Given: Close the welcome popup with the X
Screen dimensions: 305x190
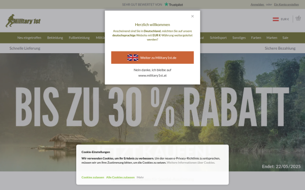Looking at the screenshot, I should pyautogui.click(x=192, y=16).
